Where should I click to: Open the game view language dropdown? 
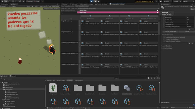pos(51,8)
